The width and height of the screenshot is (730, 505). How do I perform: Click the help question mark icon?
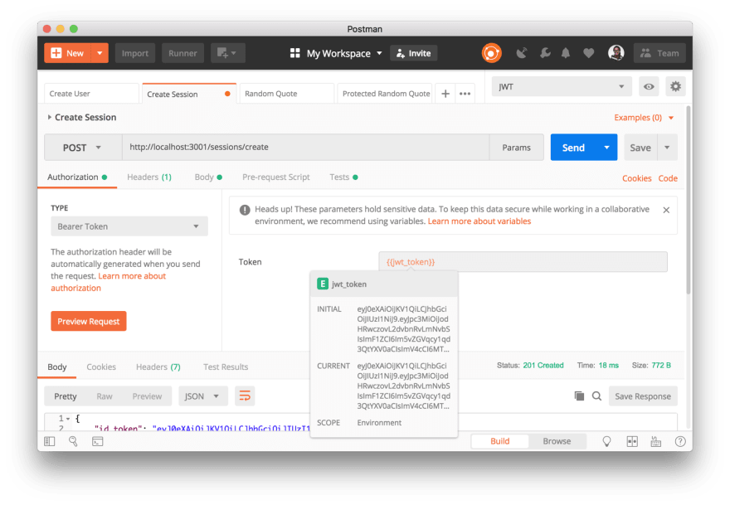pos(680,441)
